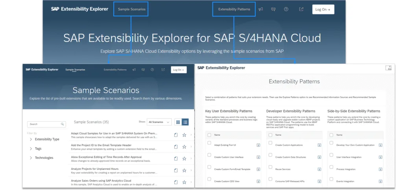Open Analyze Projects for Unplanned Hours scenario
The image size is (403, 190).
(x=94, y=169)
